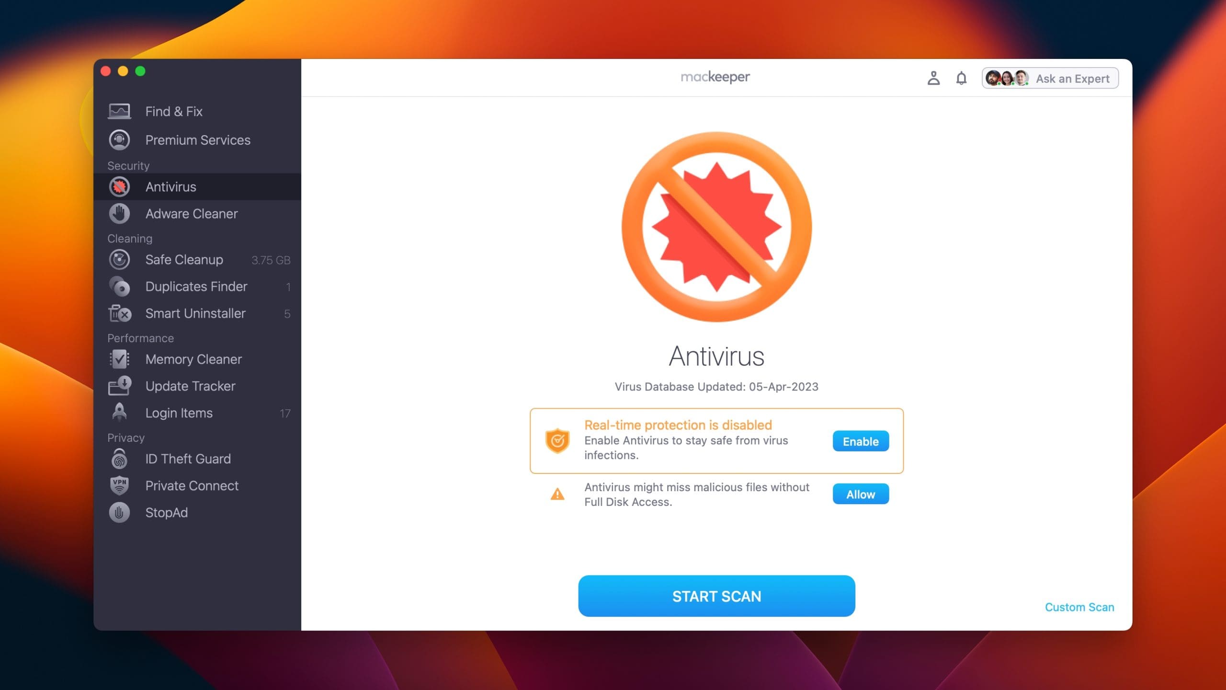
Task: Select the Private Connect VPN shield icon
Action: [x=119, y=485]
